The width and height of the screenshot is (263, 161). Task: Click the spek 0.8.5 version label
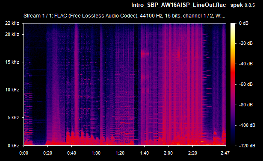click(x=242, y=5)
